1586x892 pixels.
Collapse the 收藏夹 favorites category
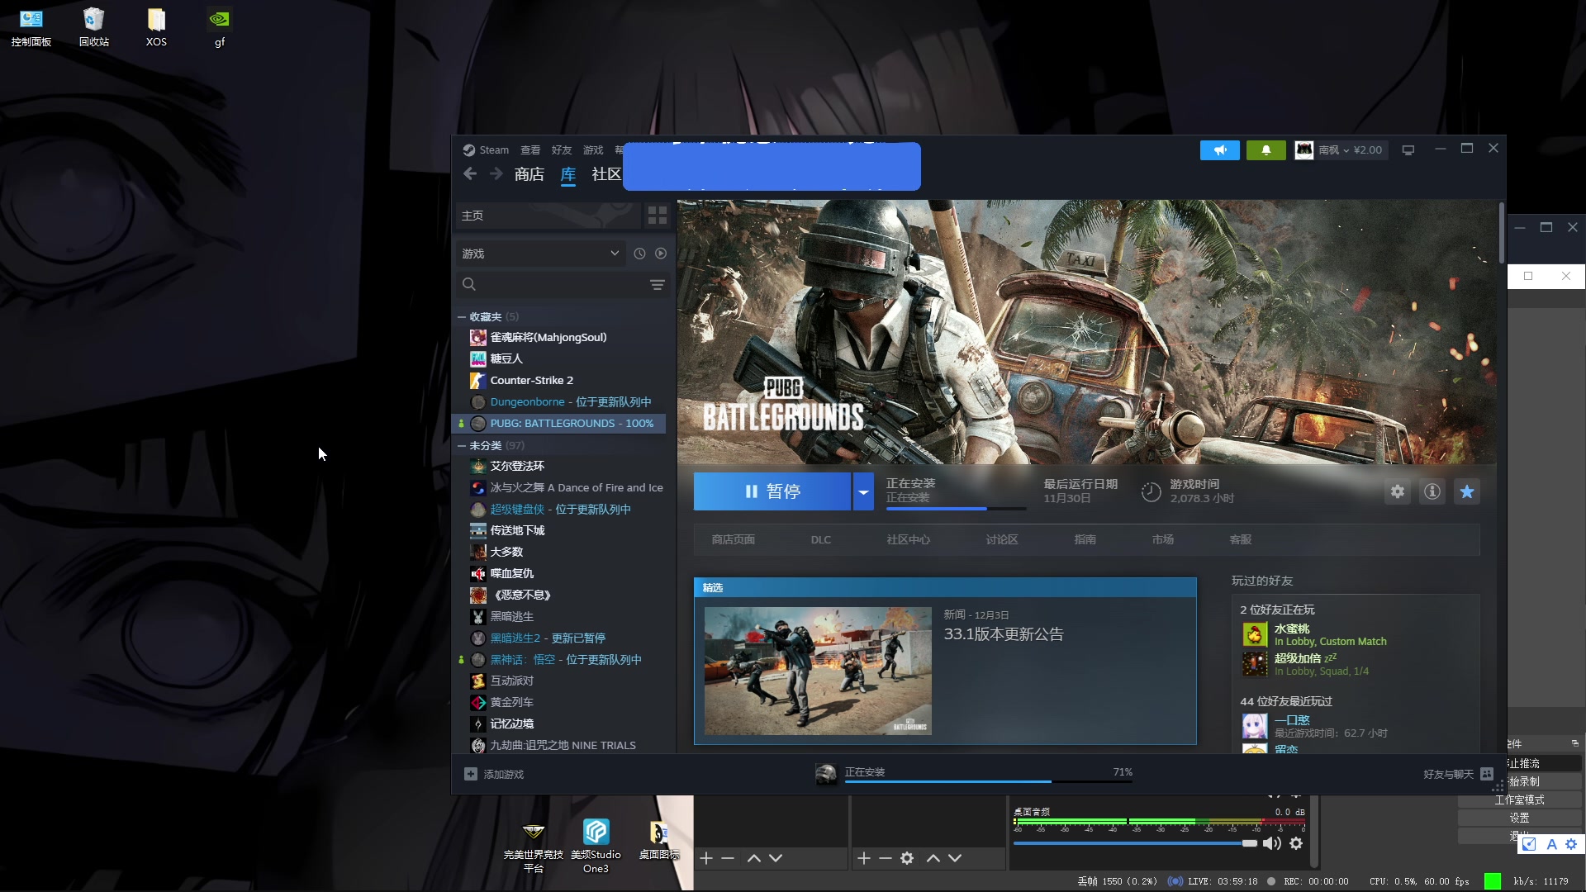click(462, 317)
